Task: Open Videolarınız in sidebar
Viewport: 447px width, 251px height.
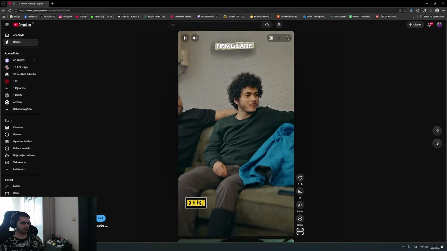Action: click(x=21, y=162)
